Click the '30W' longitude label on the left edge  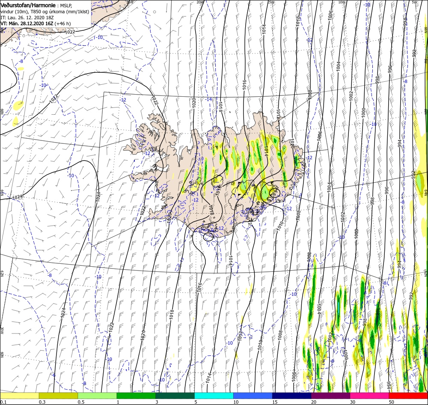2,331
